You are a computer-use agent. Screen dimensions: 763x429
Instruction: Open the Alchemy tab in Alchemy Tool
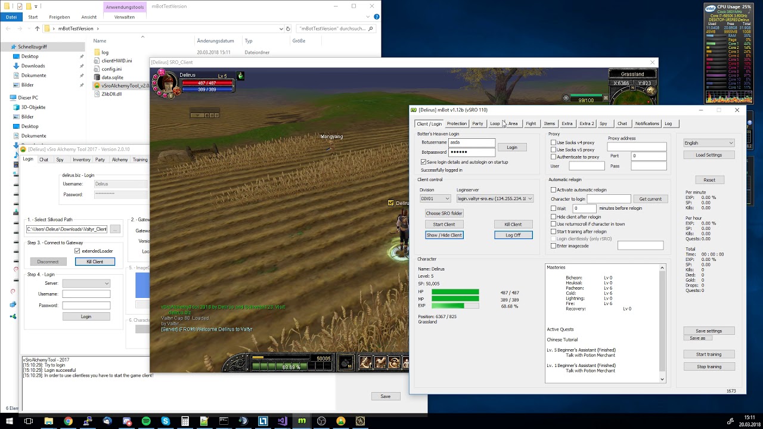pos(120,160)
